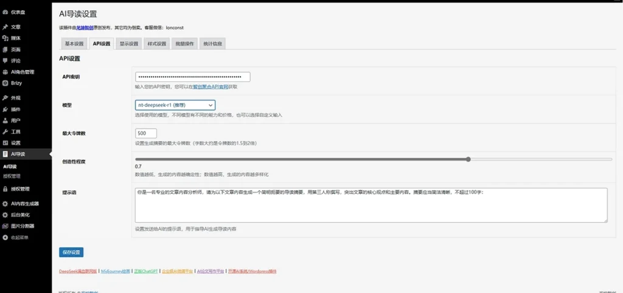Collapse the sidebar with 收起菜单
Viewport: 623px width, 293px height.
click(5, 237)
